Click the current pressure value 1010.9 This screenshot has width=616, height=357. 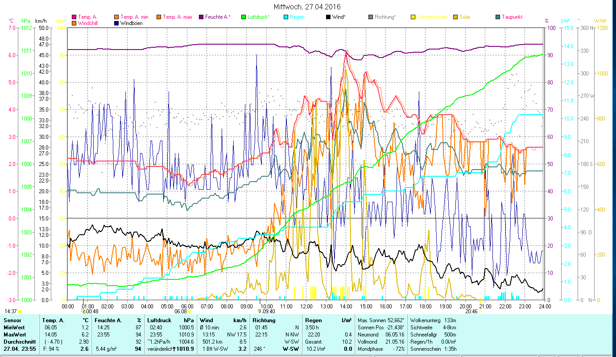point(186,349)
